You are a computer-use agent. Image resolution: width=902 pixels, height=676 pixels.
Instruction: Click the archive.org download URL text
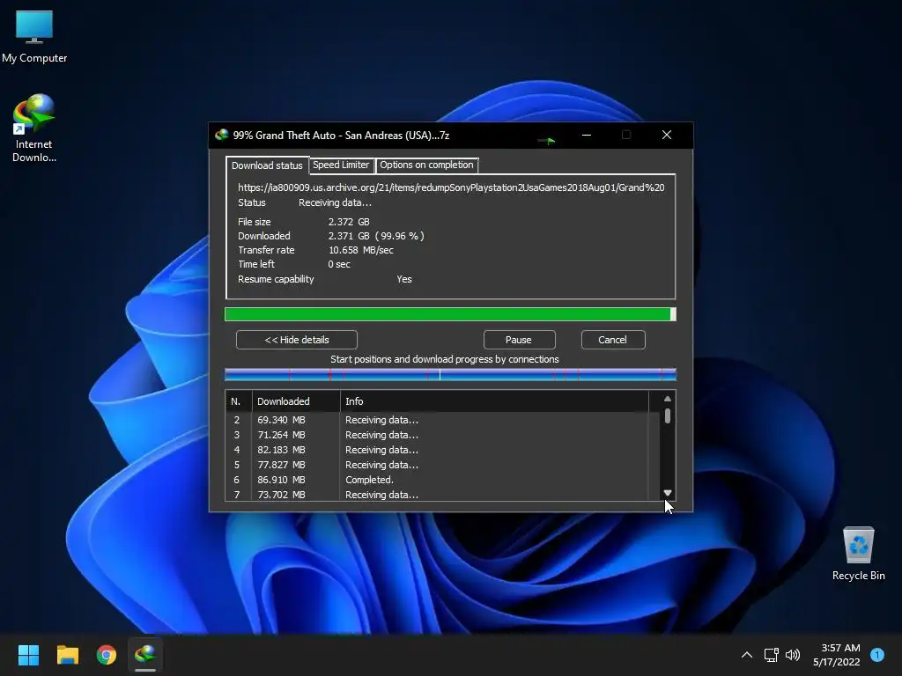(451, 187)
